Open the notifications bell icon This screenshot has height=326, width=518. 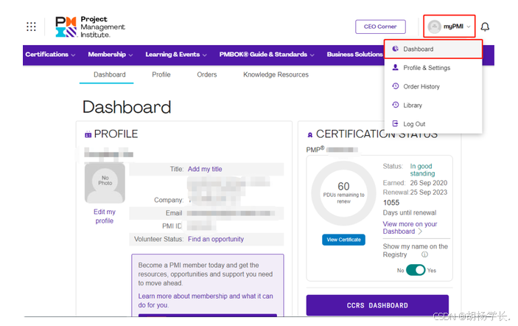(485, 27)
